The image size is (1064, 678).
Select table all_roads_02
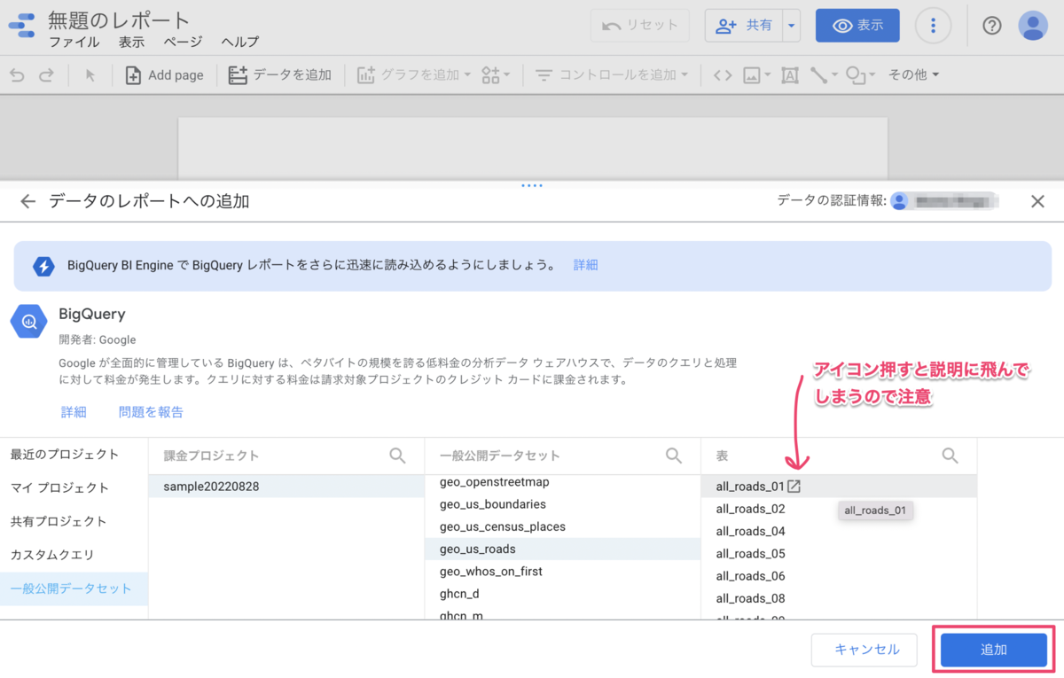(x=839, y=509)
